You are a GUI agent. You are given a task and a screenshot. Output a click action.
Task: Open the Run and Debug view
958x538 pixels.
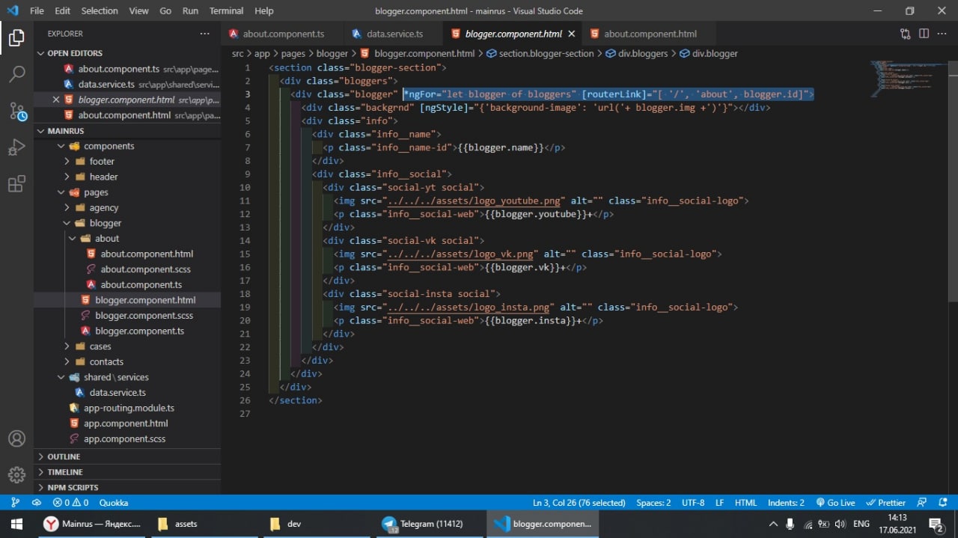point(16,147)
